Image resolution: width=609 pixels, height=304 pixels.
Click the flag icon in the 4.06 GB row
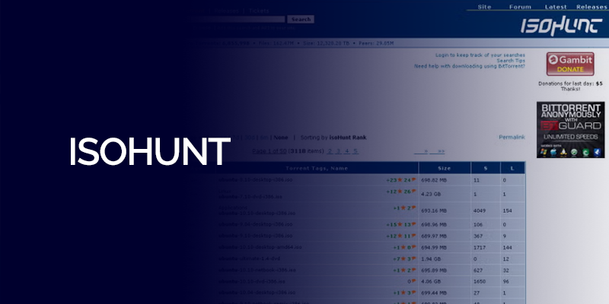click(413, 281)
